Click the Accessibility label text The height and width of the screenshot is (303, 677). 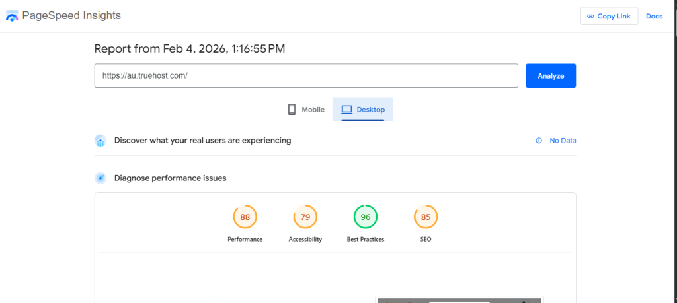click(x=305, y=239)
